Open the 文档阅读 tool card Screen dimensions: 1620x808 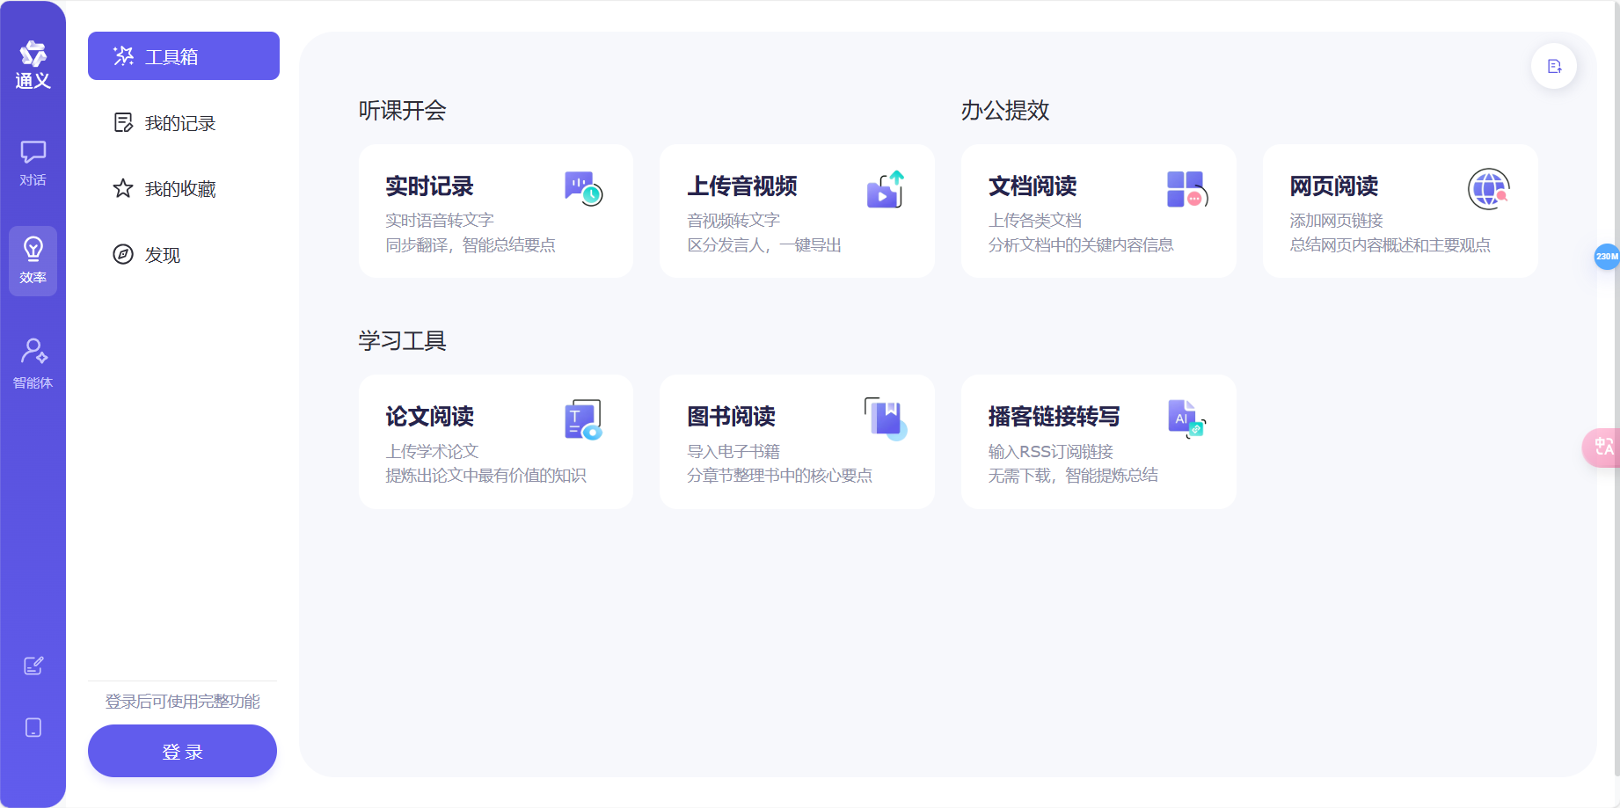1098,211
